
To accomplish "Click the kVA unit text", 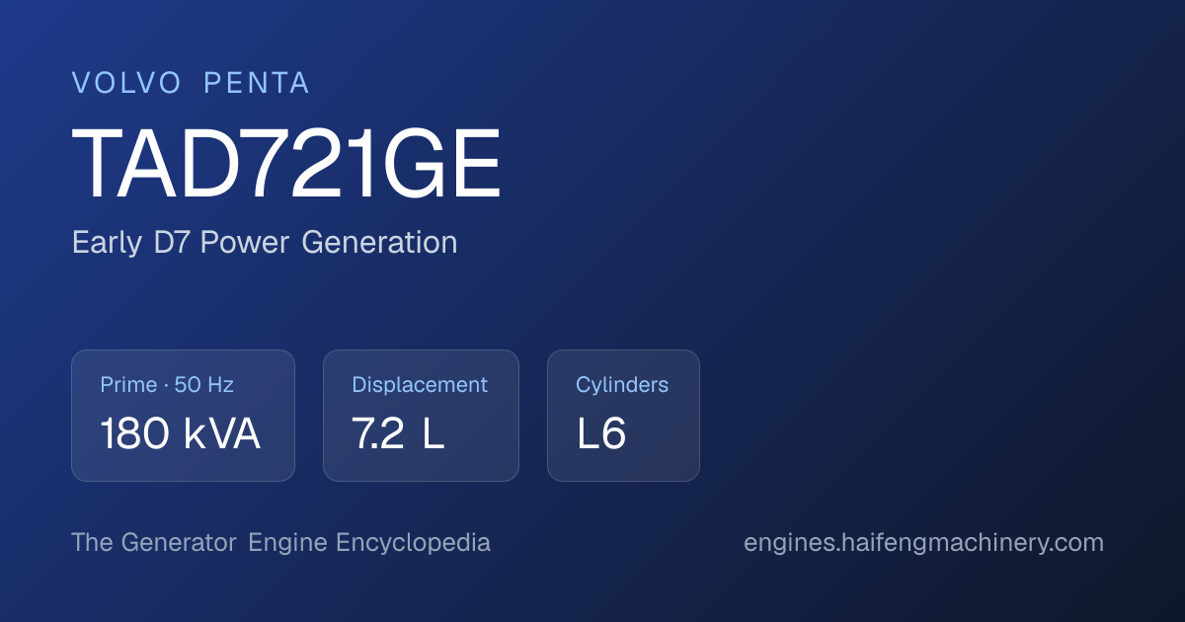I will 221,434.
